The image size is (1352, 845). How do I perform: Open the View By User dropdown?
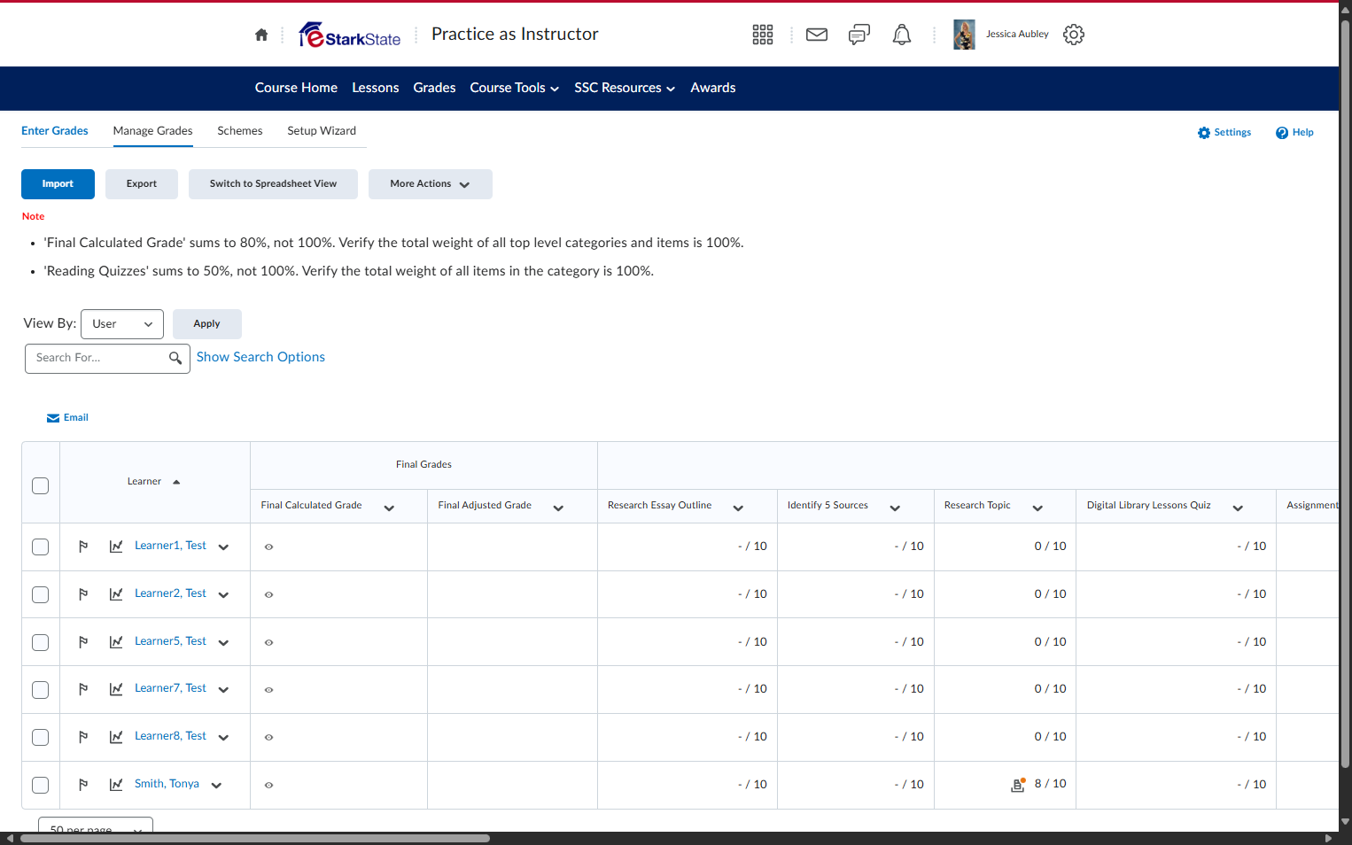point(122,324)
